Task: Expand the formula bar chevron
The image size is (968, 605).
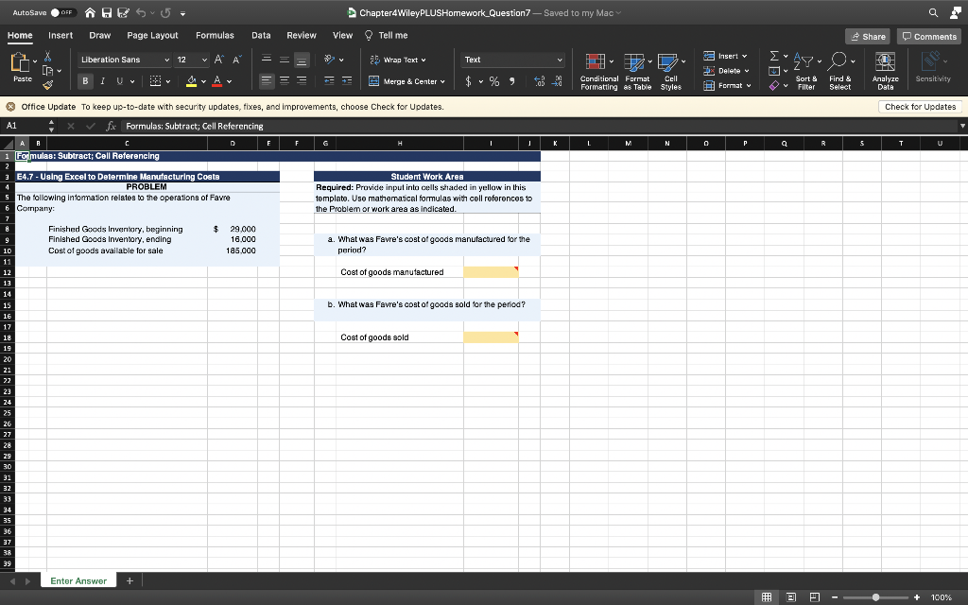Action: click(x=961, y=126)
